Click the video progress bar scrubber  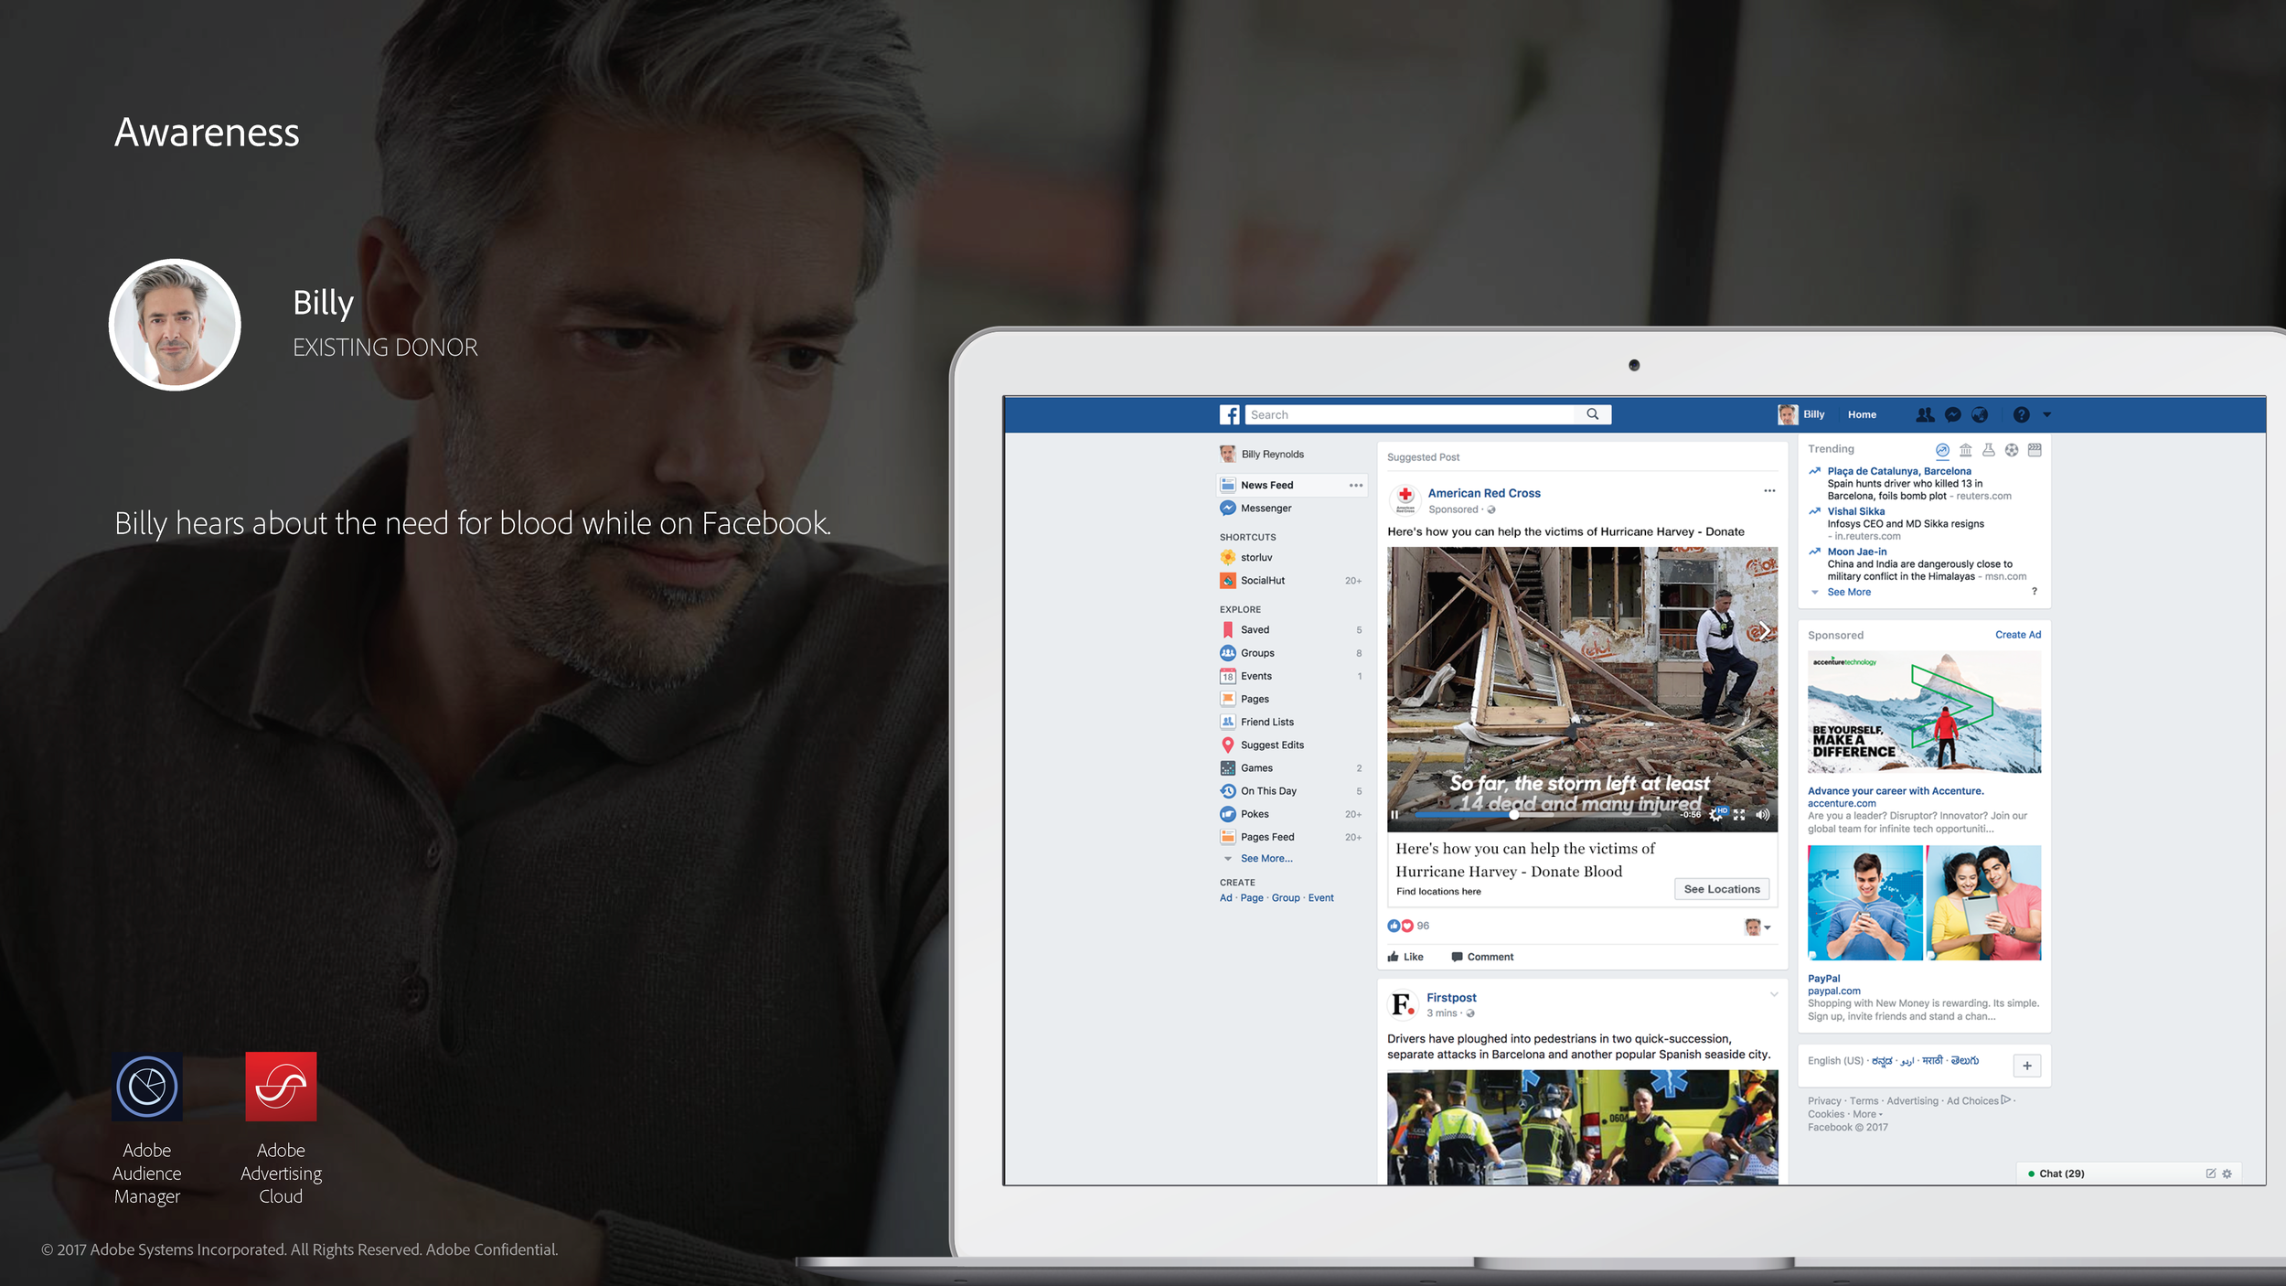pos(1513,814)
